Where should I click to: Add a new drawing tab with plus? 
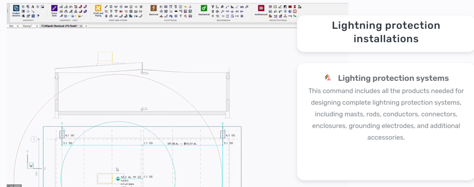(86, 26)
